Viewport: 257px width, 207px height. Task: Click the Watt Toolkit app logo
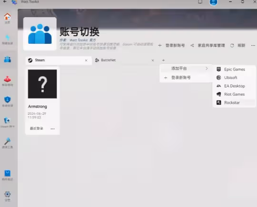click(x=14, y=2)
